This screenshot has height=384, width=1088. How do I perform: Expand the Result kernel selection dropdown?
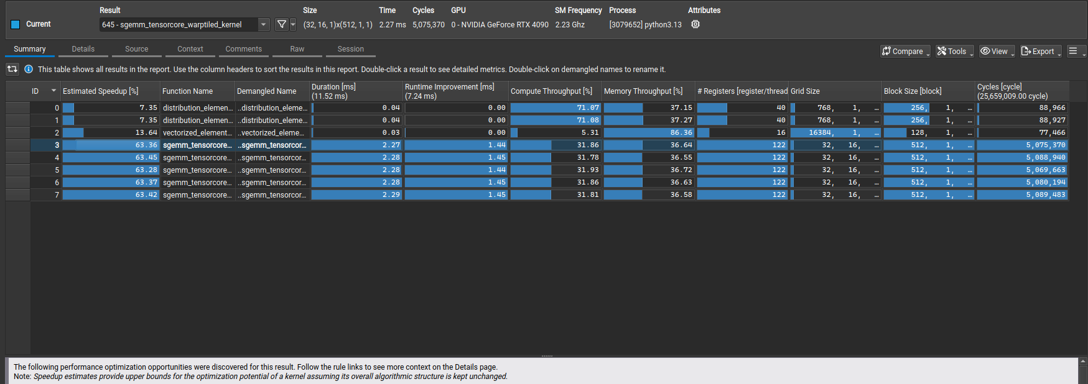point(264,24)
